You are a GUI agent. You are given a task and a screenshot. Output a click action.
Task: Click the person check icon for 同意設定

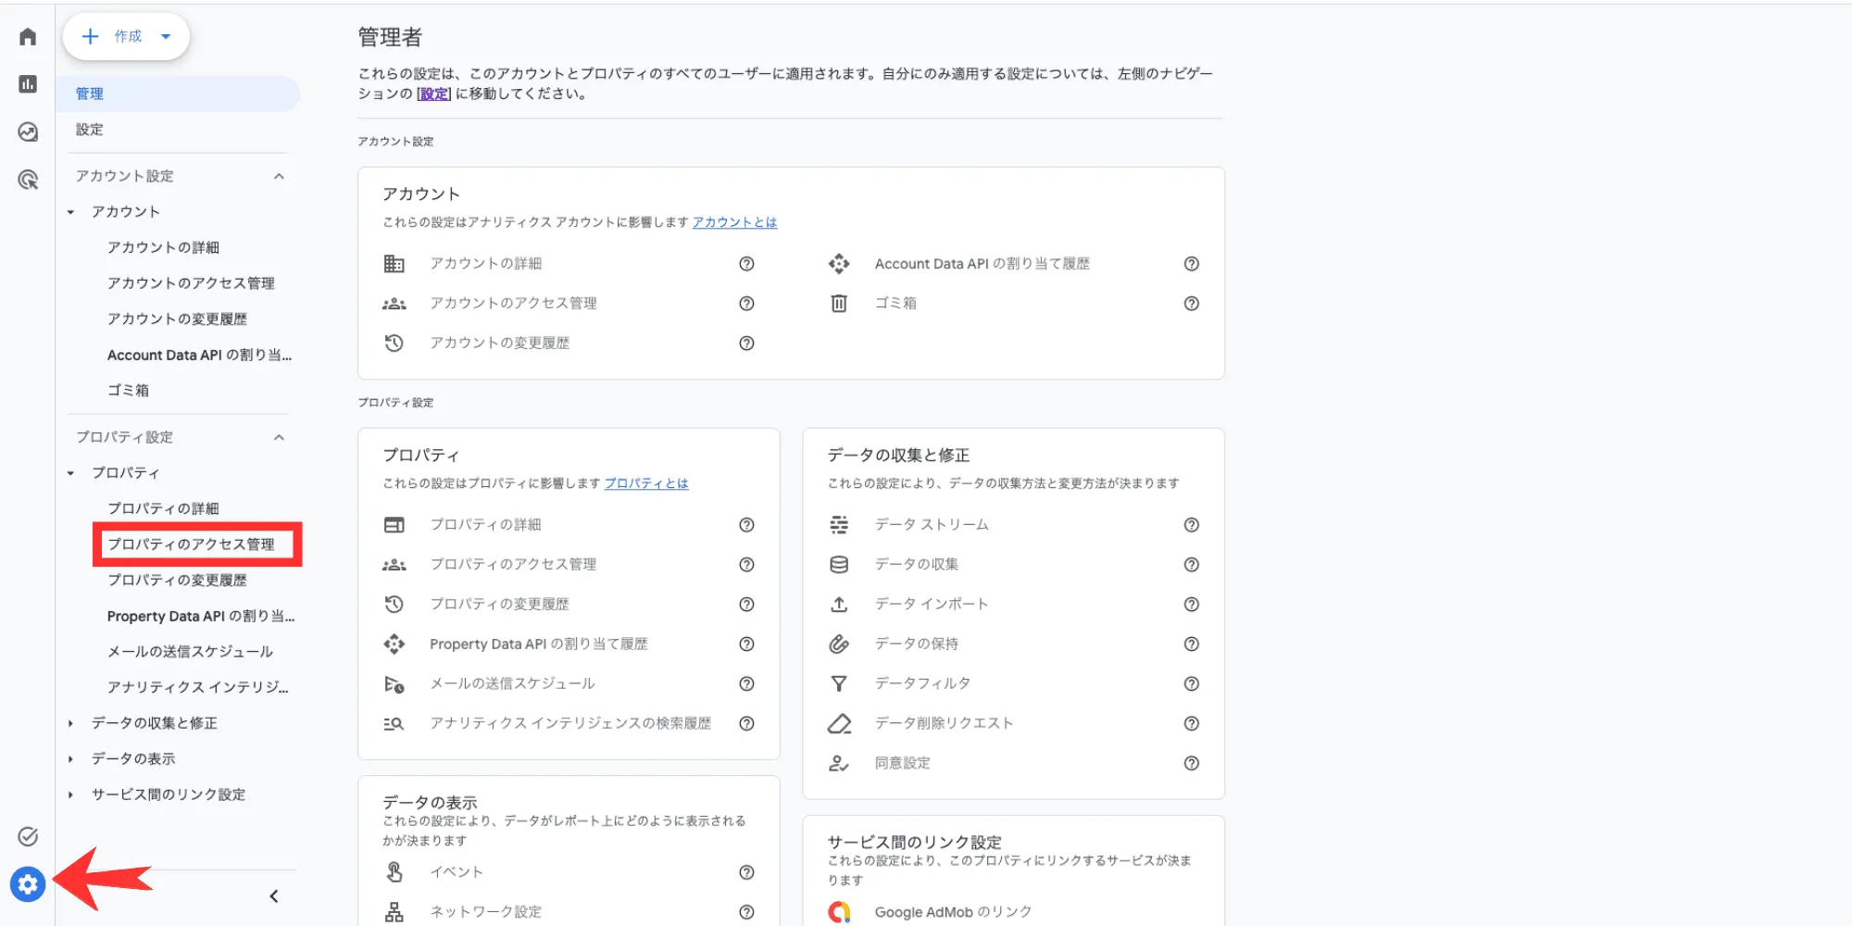(x=839, y=763)
